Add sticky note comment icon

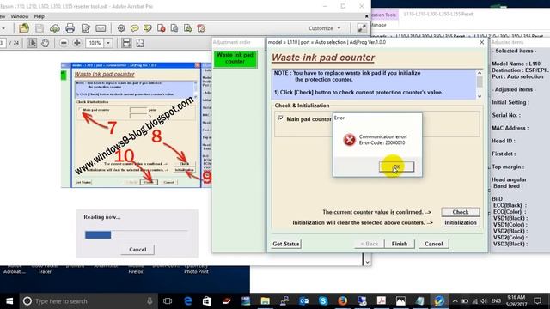click(134, 28)
